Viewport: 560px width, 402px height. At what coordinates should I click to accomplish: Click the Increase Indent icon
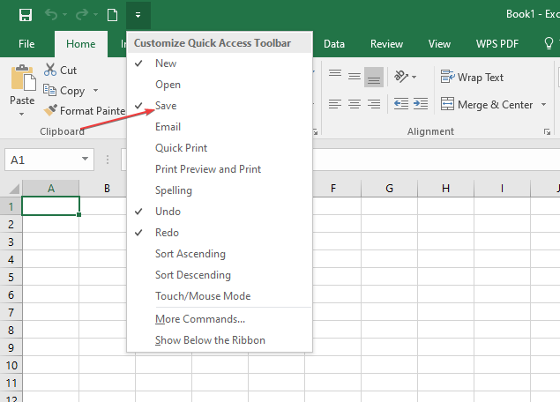click(420, 104)
